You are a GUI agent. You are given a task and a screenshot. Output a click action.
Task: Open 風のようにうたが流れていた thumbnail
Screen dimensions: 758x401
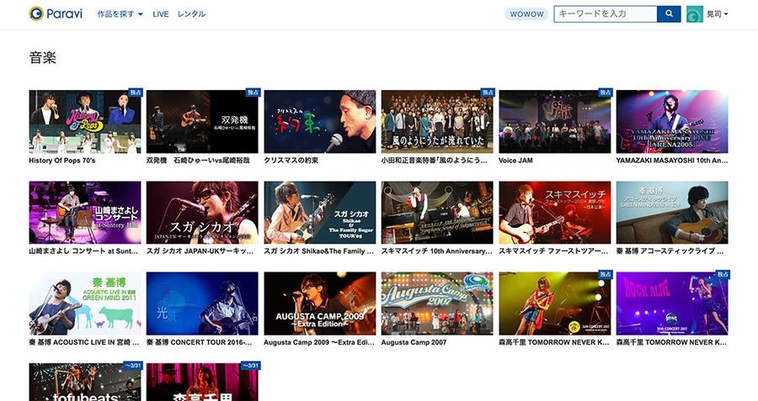tap(437, 122)
